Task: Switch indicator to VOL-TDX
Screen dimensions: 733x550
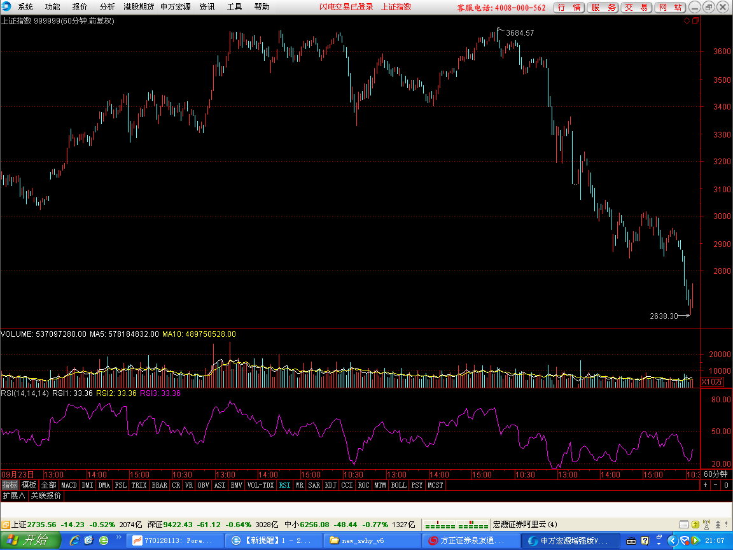Action: coord(260,485)
